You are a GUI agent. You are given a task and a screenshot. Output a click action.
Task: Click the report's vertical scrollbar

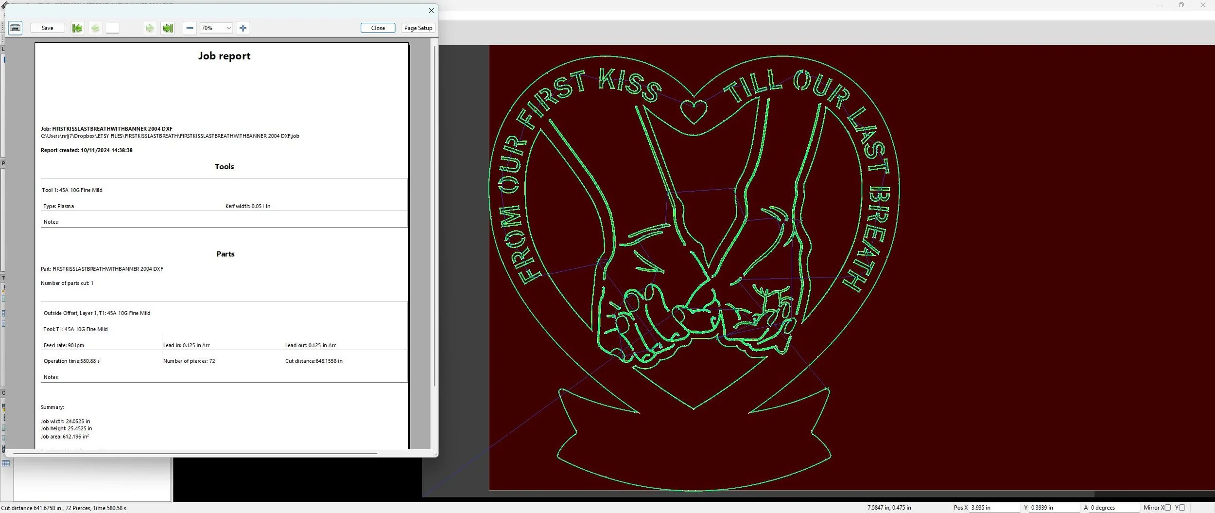pos(434,216)
